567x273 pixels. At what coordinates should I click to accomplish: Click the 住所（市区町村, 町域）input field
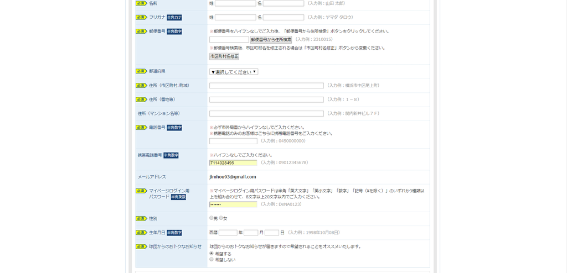click(266, 86)
